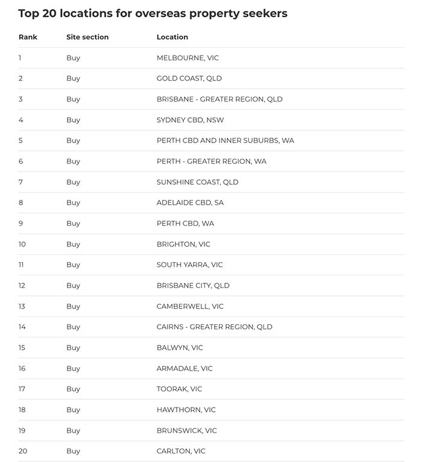Click the CARLTON, VIC row
The image size is (422, 462).
tap(211, 451)
